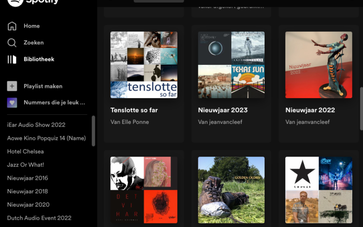Click the Nieuwjaar 2022 card title

[x=310, y=110]
